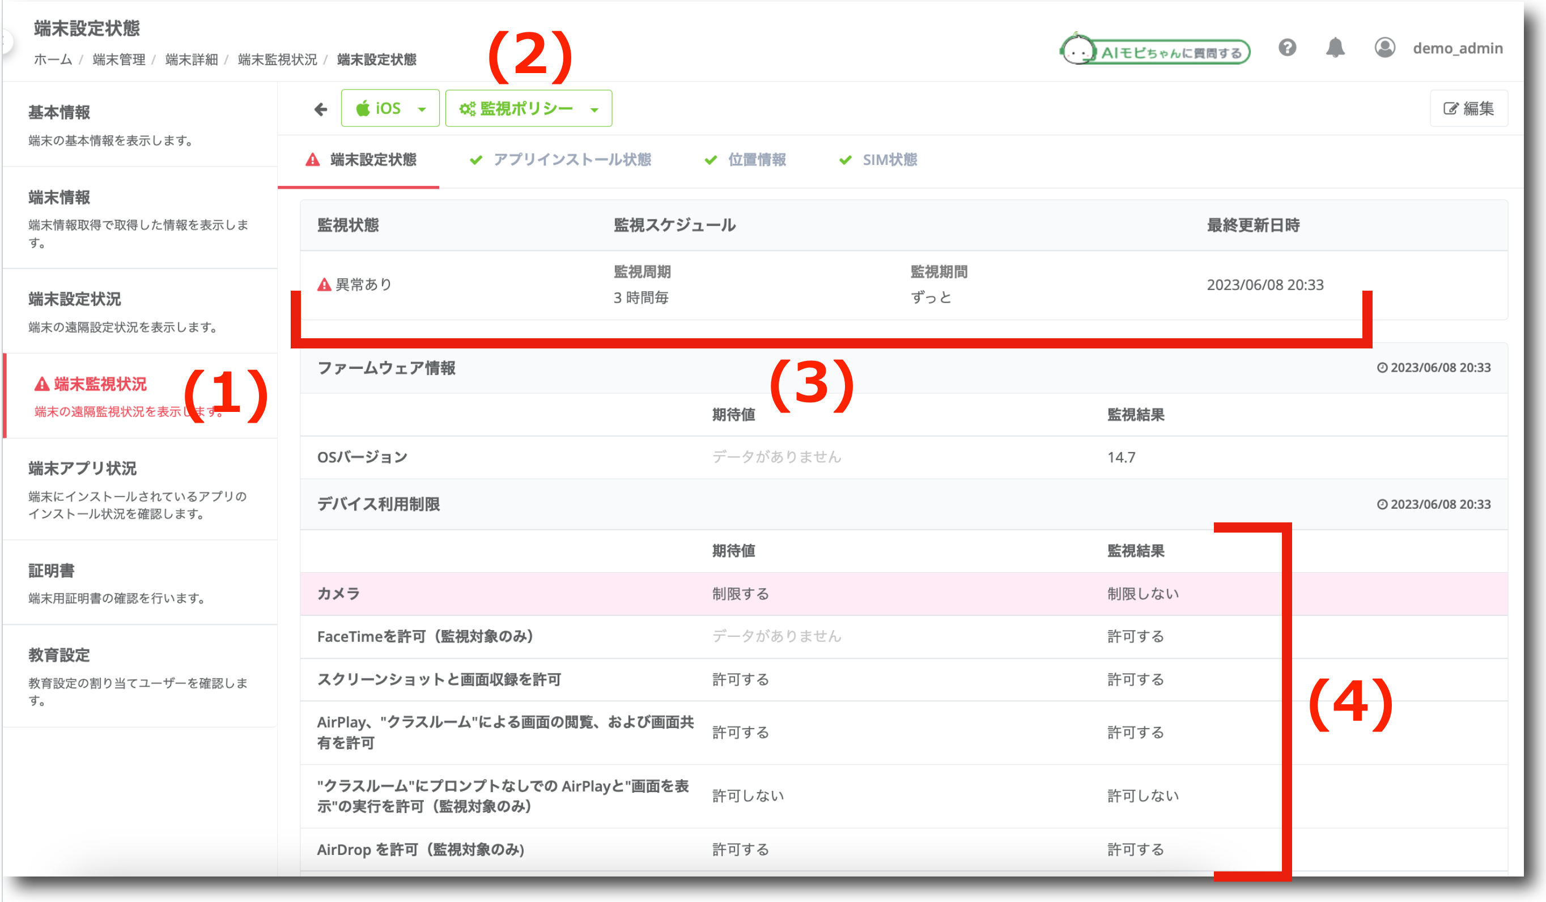Click the checkmark icon on SIM状態 tab

click(x=846, y=160)
